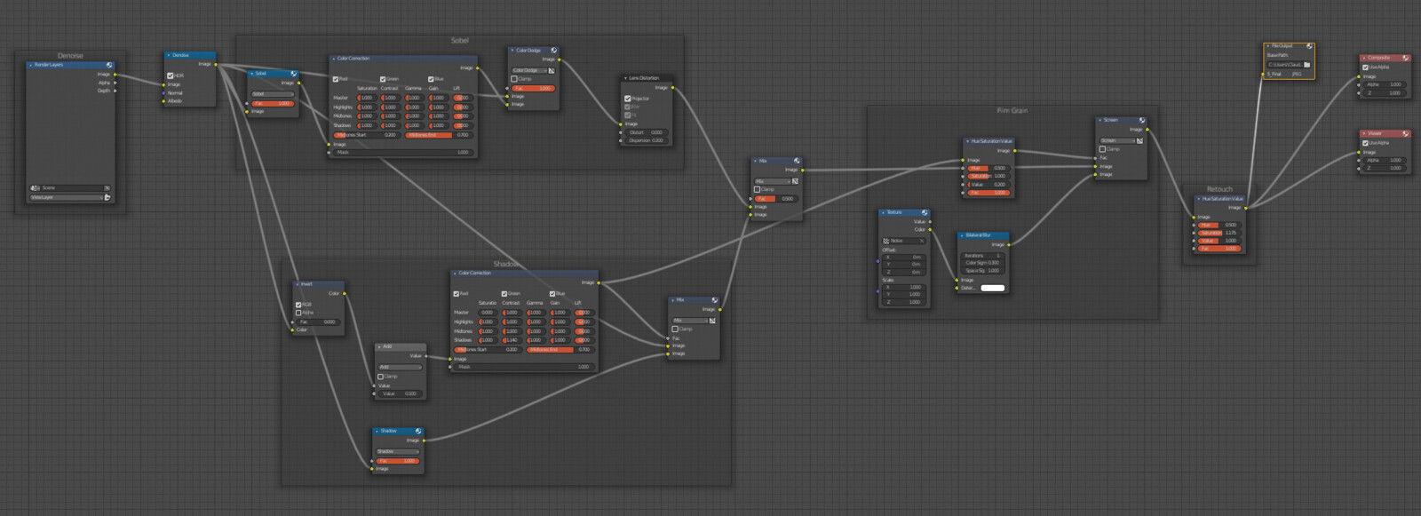The width and height of the screenshot is (1421, 516).
Task: Toggle preview icon on File Output node
Action: [x=1309, y=46]
